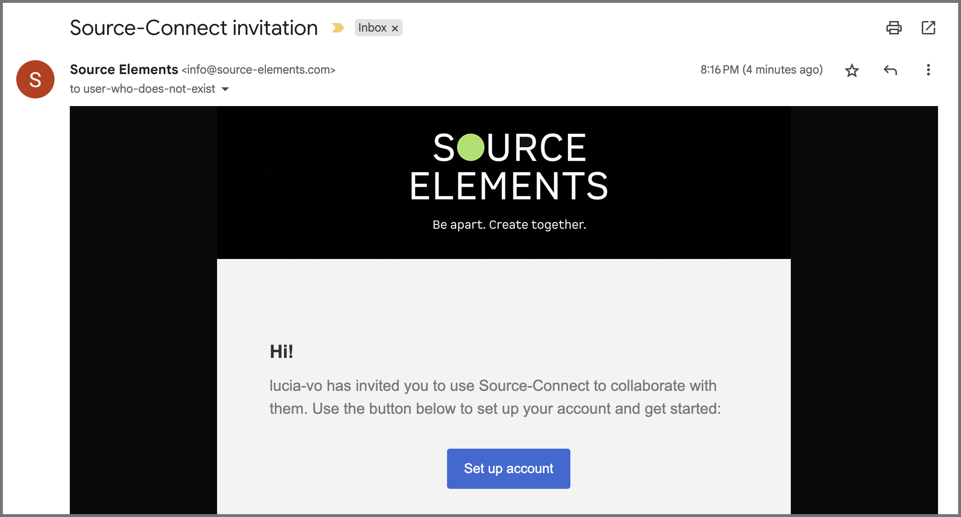Click the 'Hi!' greeting heading
The image size is (961, 517).
(x=281, y=352)
